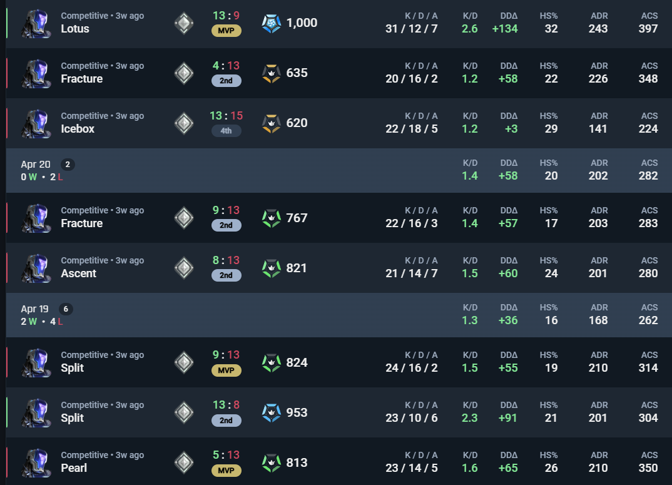Click the 821 score badge icon on Ascent

tap(272, 268)
